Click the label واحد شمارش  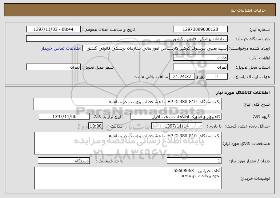point(109,161)
